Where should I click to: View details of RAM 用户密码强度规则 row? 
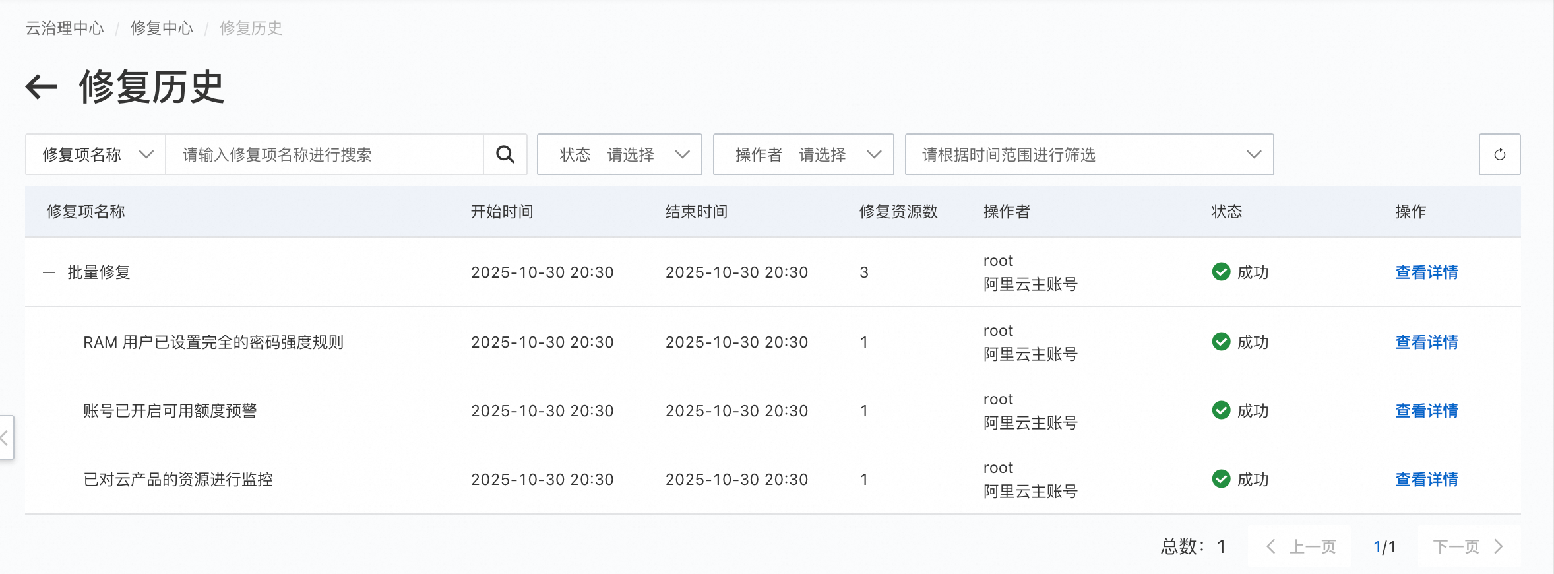(x=1427, y=342)
